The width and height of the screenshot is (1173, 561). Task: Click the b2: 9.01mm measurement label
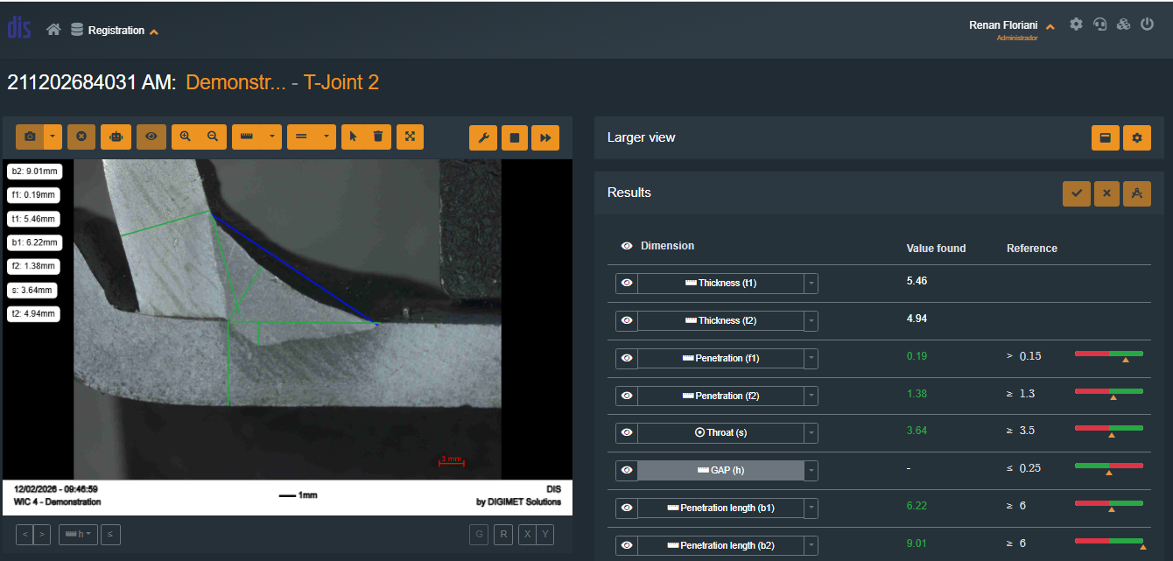34,172
